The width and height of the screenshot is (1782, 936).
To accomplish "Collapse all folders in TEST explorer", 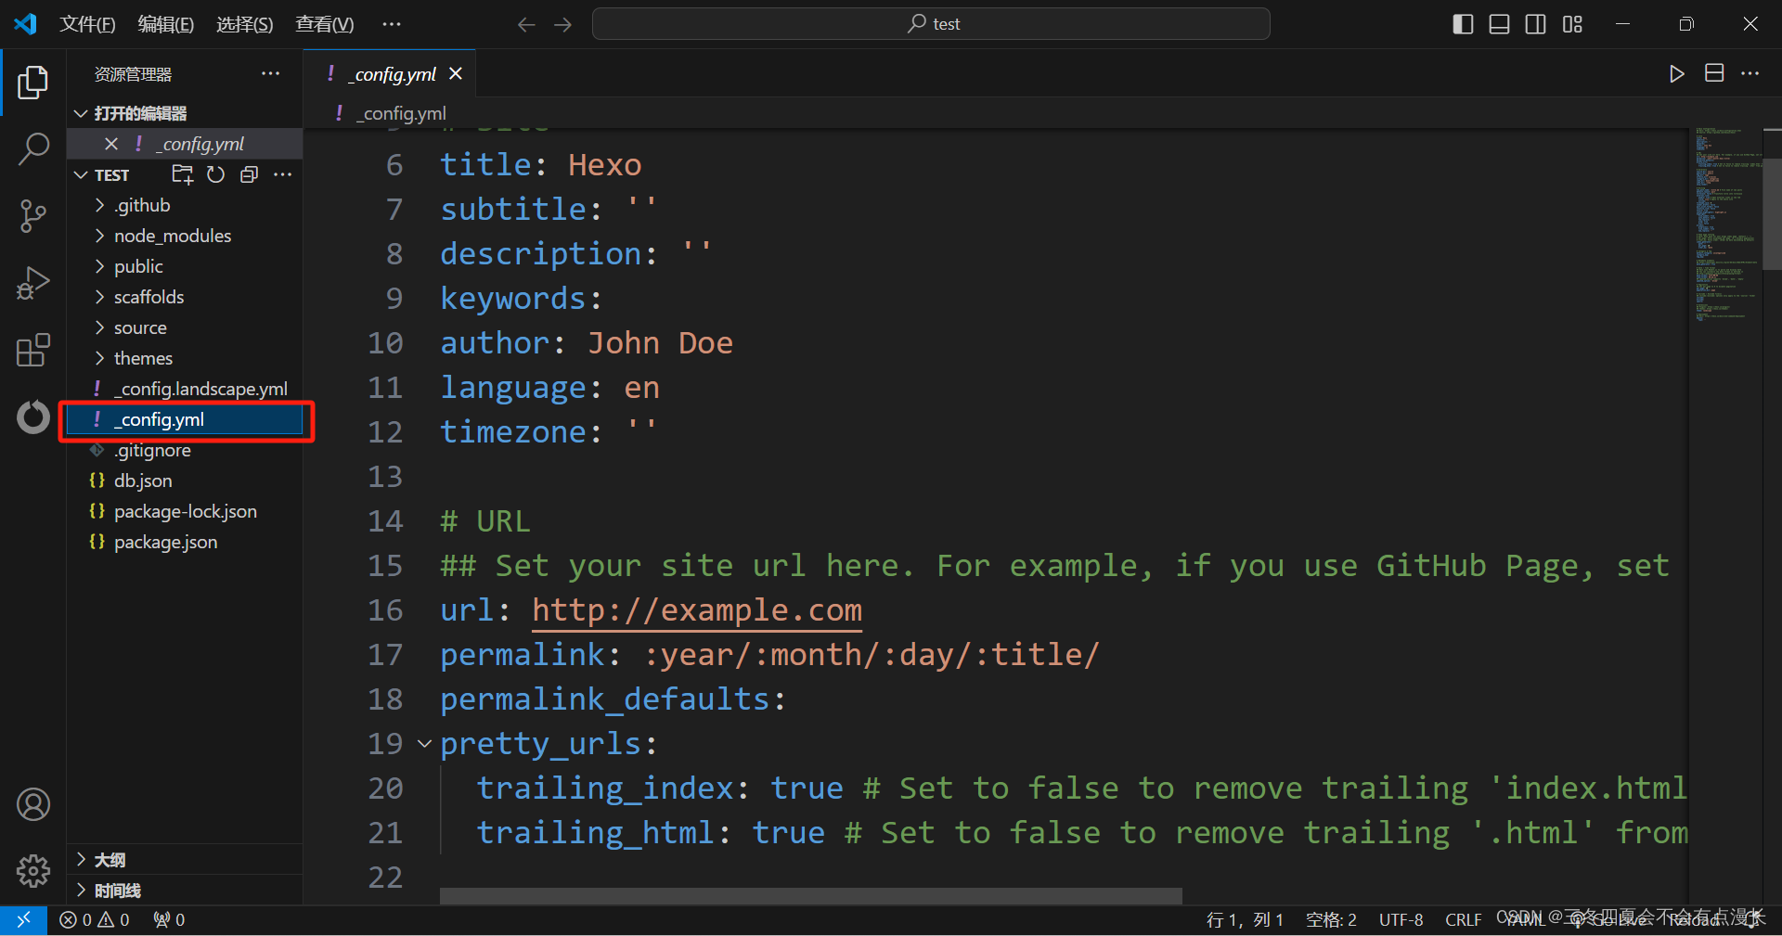I will click(249, 174).
